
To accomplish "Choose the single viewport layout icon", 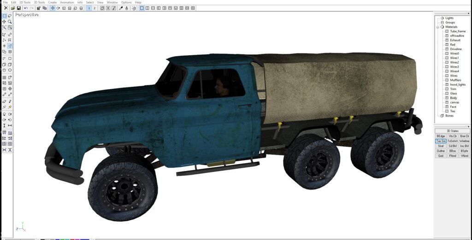I will tap(142, 8).
